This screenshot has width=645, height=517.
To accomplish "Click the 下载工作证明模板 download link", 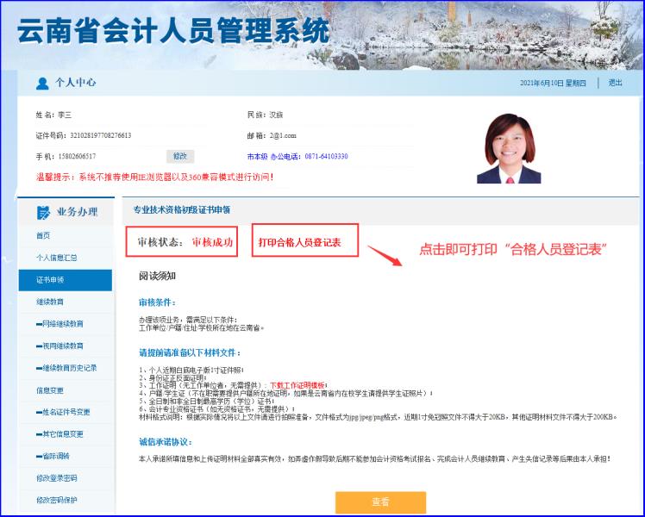I will [298, 385].
